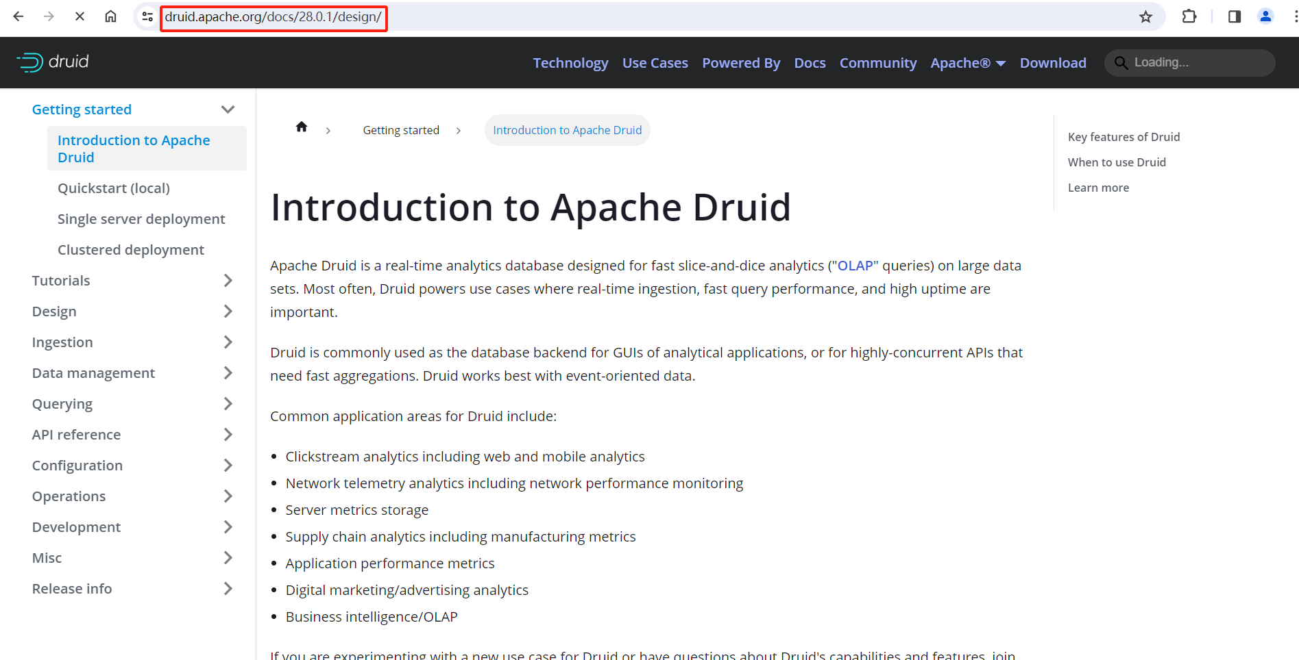The height and width of the screenshot is (660, 1299).
Task: Open Single server deployment page
Action: click(x=141, y=219)
